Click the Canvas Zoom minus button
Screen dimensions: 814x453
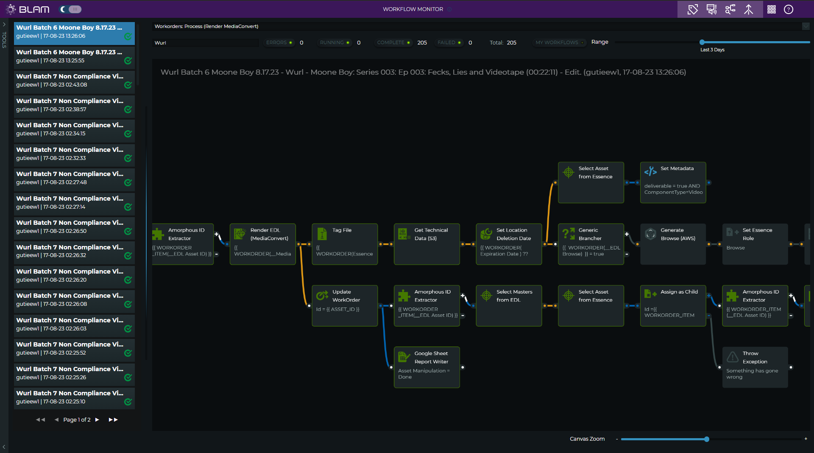(617, 439)
